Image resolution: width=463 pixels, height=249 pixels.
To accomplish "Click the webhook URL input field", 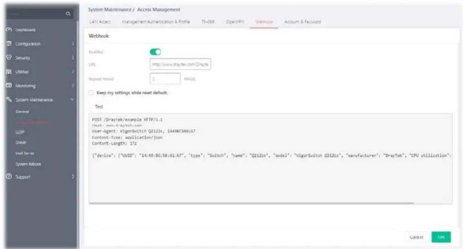I will 180,64.
